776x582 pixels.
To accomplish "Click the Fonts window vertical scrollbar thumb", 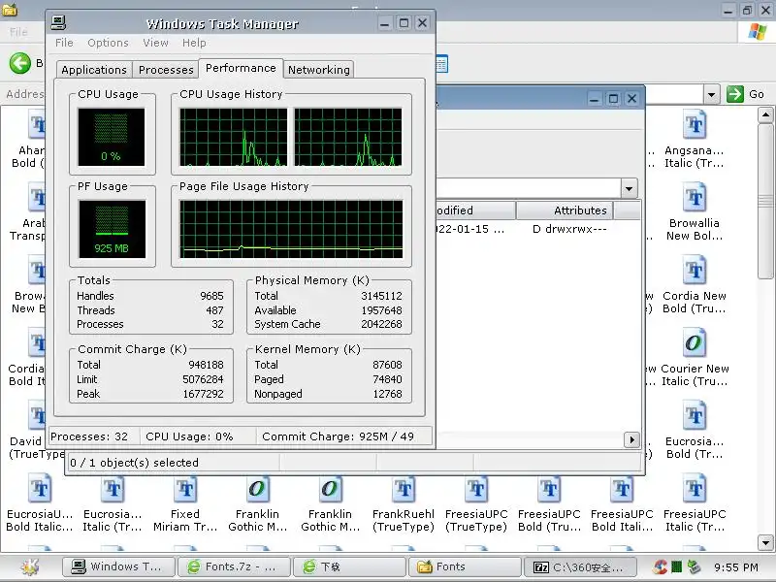I will (765, 201).
